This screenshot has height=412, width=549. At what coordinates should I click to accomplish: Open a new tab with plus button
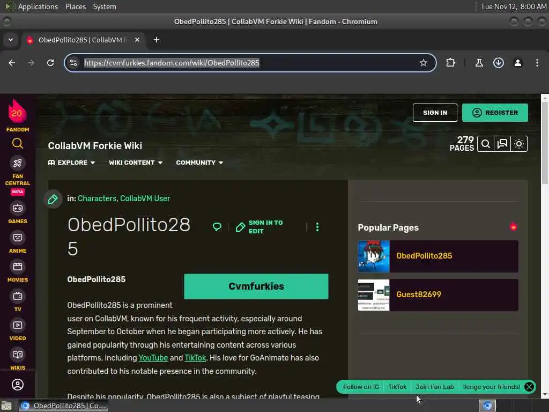[x=157, y=40]
